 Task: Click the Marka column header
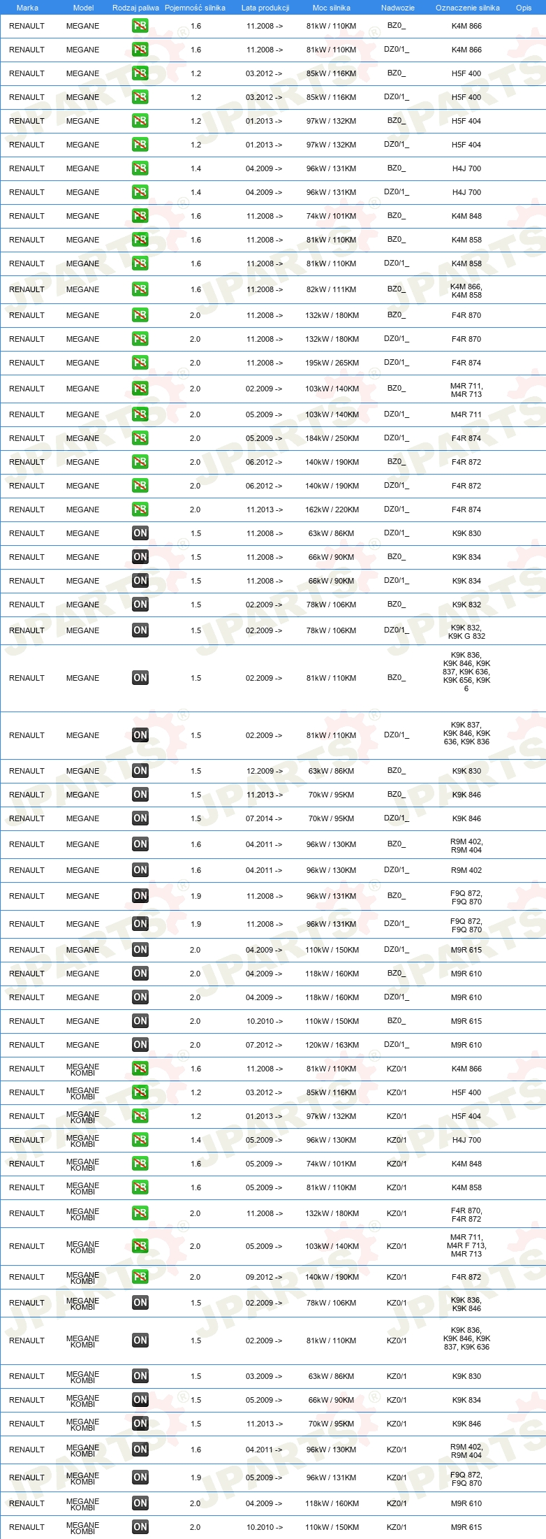coord(27,8)
